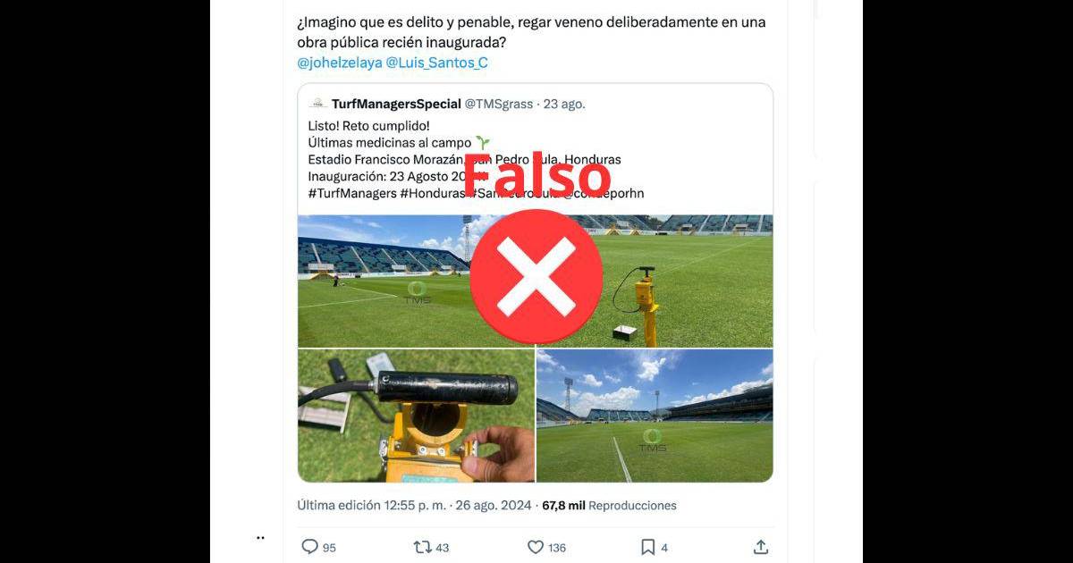
Task: Open the #TurfManagers hashtag
Action: [346, 193]
